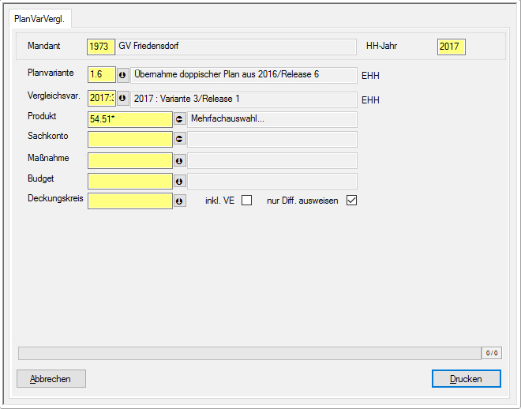
Task: Open the Planvariante lookup icon
Action: pyautogui.click(x=122, y=75)
